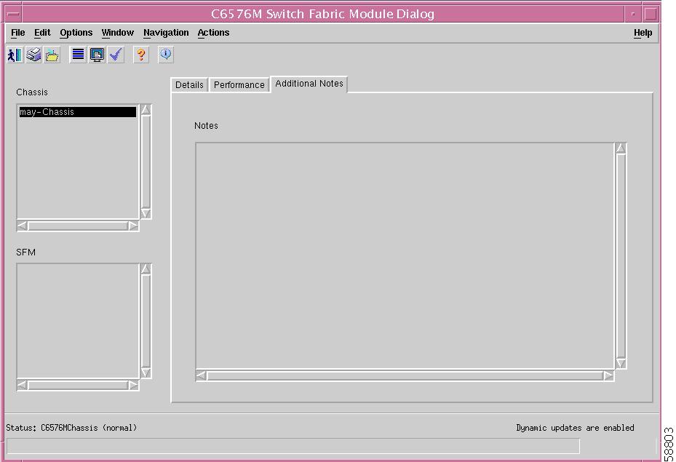Click inside the Notes text area
This screenshot has height=462, width=676.
(x=405, y=255)
